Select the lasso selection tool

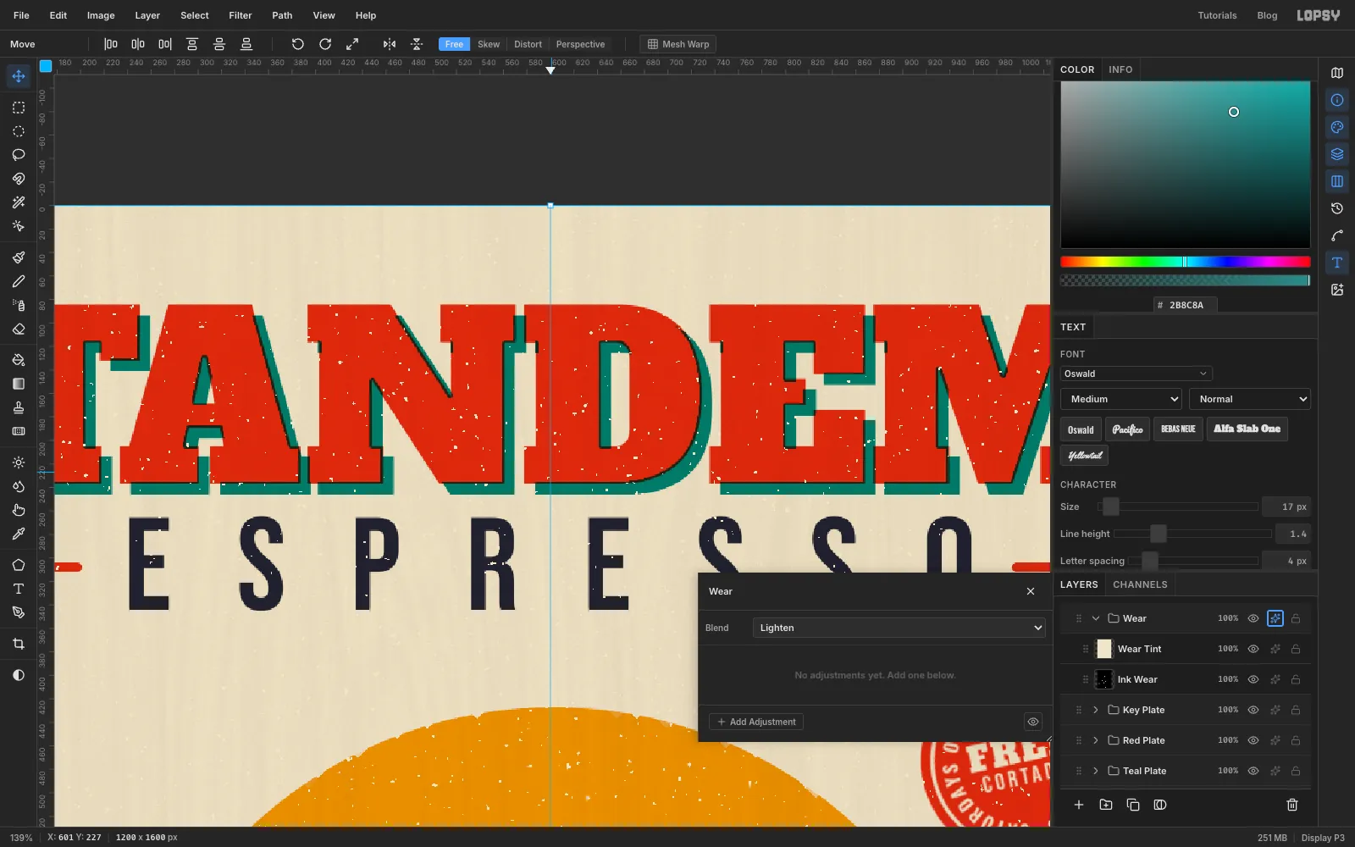[x=19, y=155]
